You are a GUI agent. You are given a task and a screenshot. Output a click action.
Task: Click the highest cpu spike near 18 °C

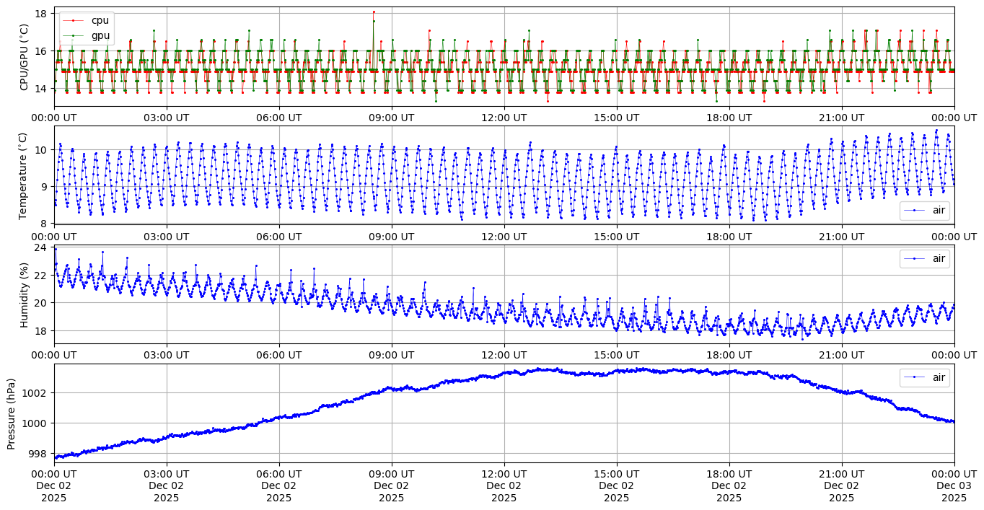coord(374,12)
